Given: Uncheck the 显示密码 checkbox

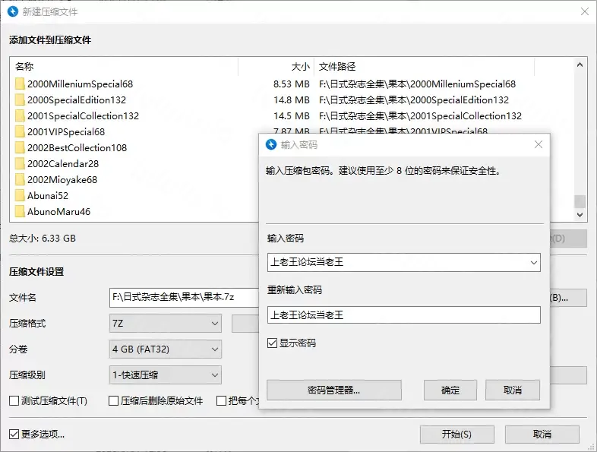Looking at the screenshot, I should click(273, 343).
